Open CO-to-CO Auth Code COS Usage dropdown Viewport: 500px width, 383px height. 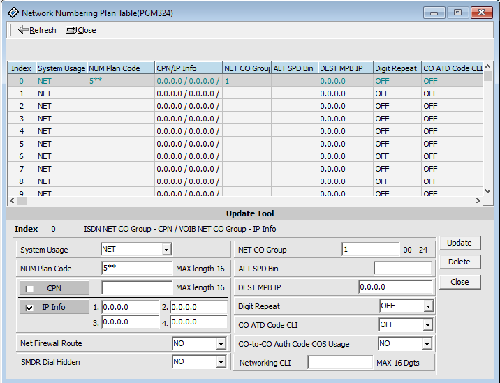pyautogui.click(x=426, y=344)
